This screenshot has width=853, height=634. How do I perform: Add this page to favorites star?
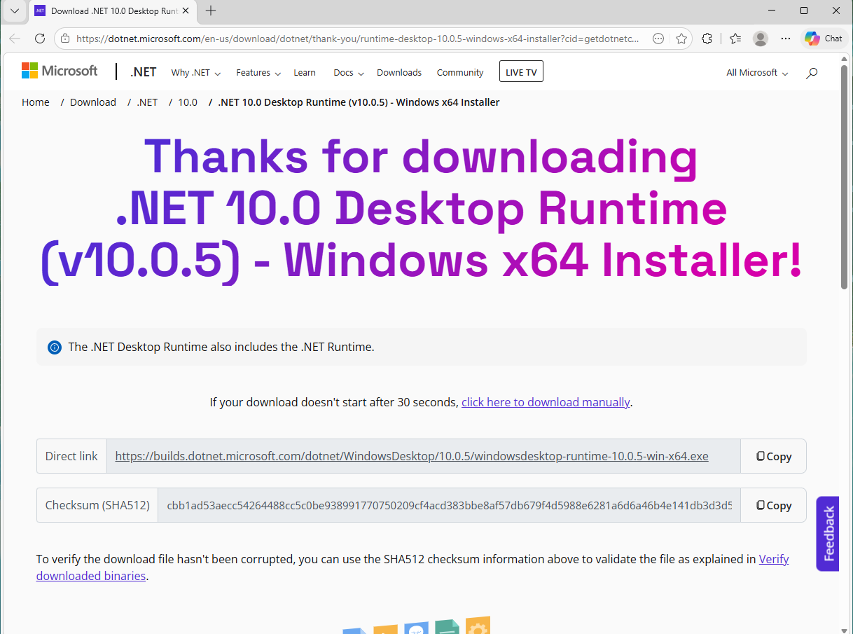pos(681,39)
